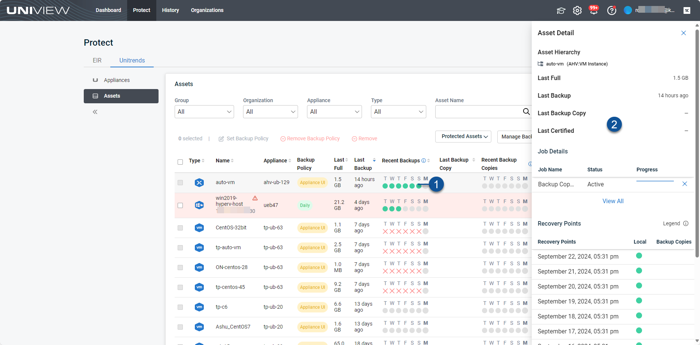Switch to the EIR tab
Viewport: 700px width, 345px height.
point(97,60)
